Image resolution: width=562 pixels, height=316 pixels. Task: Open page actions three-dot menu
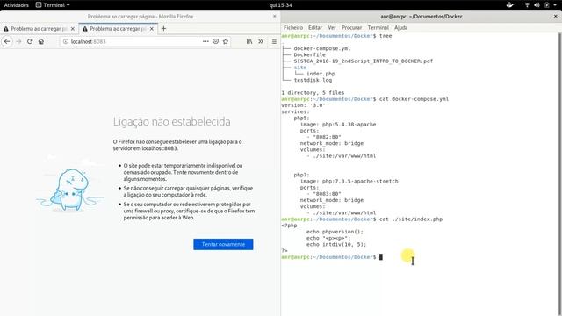click(x=205, y=41)
